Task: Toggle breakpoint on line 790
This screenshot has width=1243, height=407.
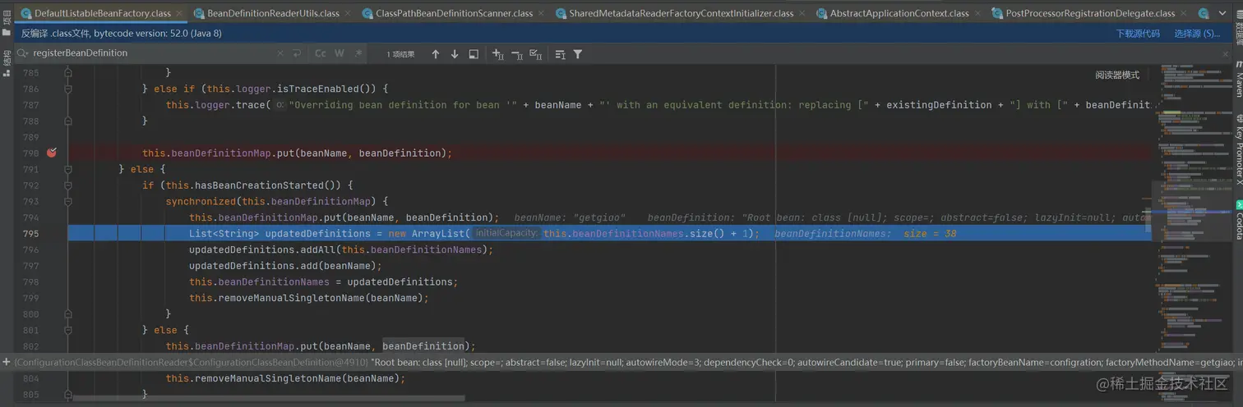Action: (52, 153)
